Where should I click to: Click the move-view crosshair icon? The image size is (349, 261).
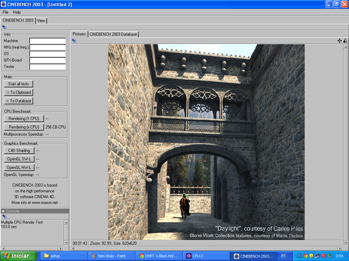tap(339, 41)
